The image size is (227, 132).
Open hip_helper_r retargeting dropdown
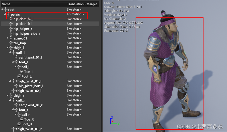point(74,29)
